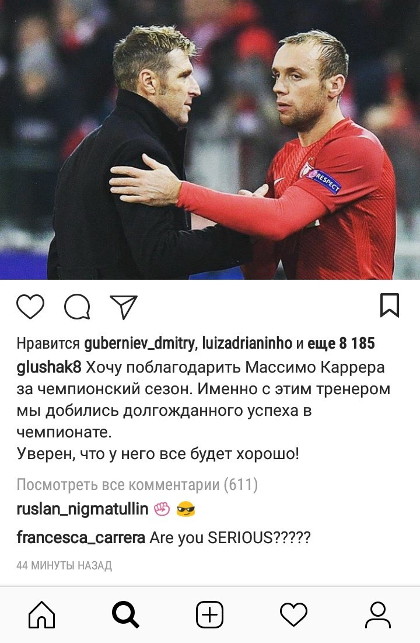420x643 pixels.
Task: Open comments with speech bubble icon
Action: coord(77,307)
